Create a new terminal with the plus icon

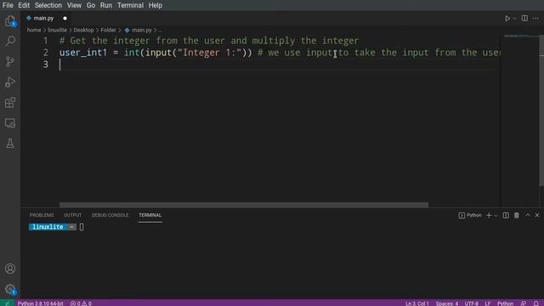click(x=489, y=215)
